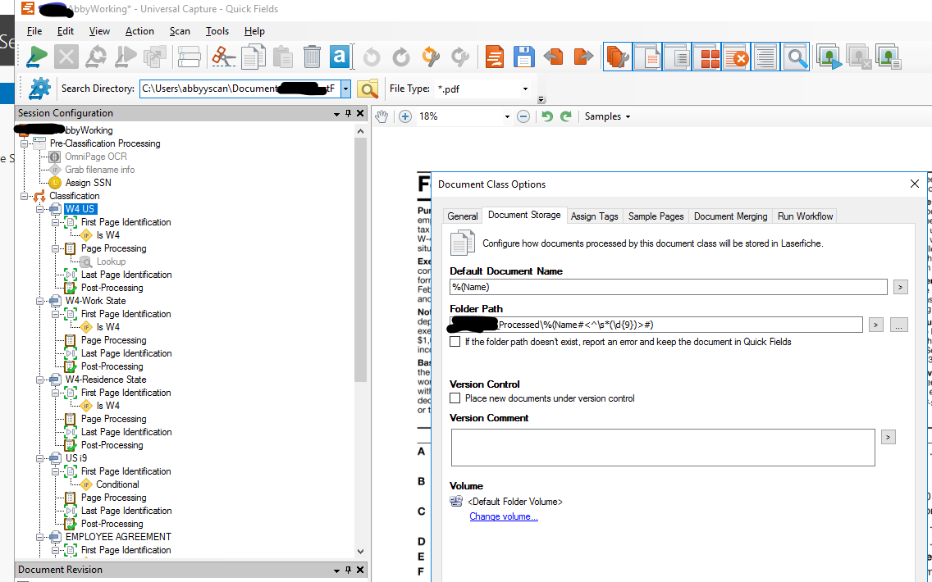Viewport: 932px width, 582px height.
Task: Select the hand pan tool
Action: [381, 116]
